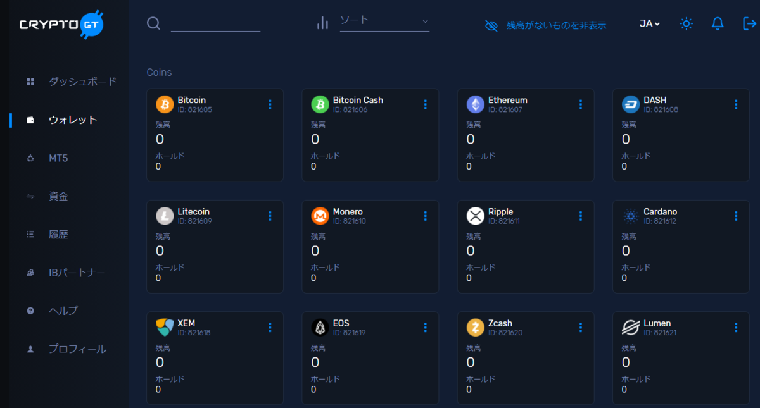
Task: Click the CryptoGT logo
Action: point(61,25)
